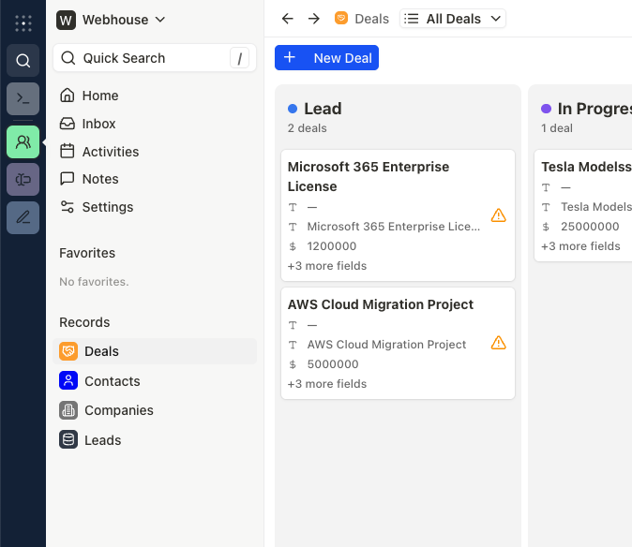The width and height of the screenshot is (632, 547).
Task: Navigate forward with right arrow
Action: click(x=313, y=19)
